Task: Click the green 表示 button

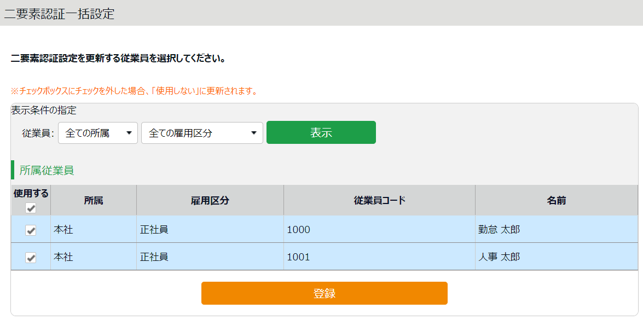Action: coord(321,132)
